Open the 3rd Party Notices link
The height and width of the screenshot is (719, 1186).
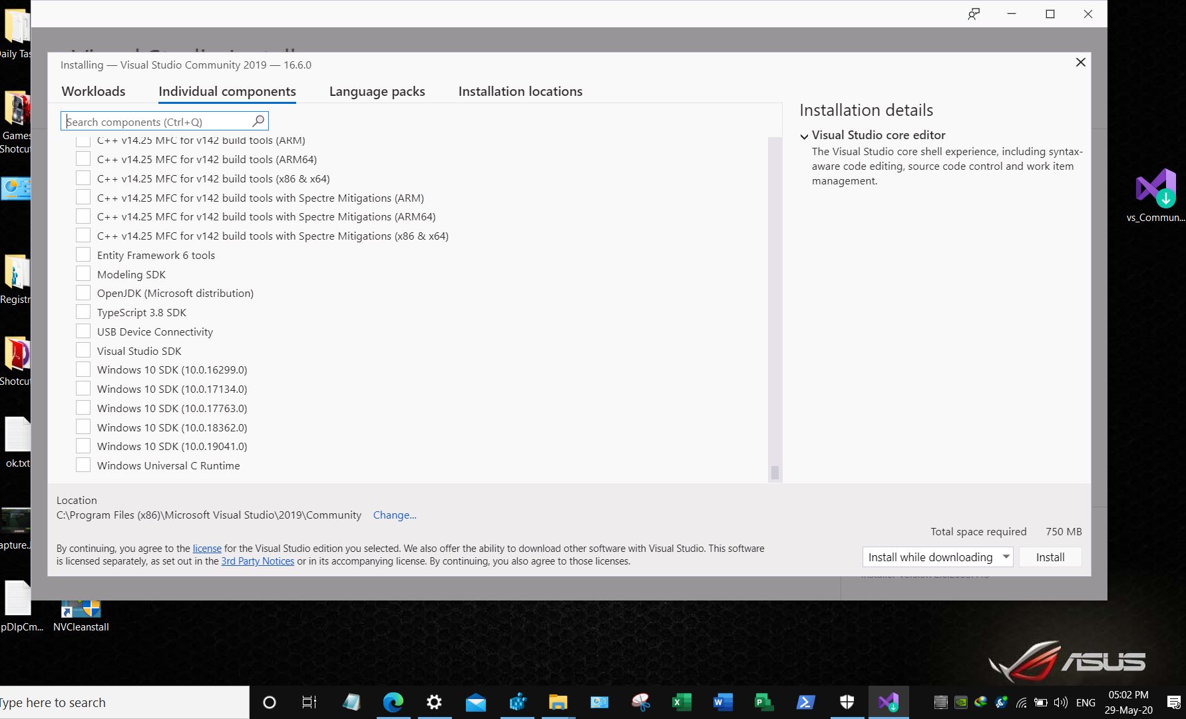point(257,561)
